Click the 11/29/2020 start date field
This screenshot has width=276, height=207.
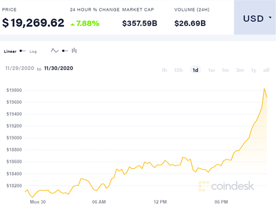click(x=19, y=68)
